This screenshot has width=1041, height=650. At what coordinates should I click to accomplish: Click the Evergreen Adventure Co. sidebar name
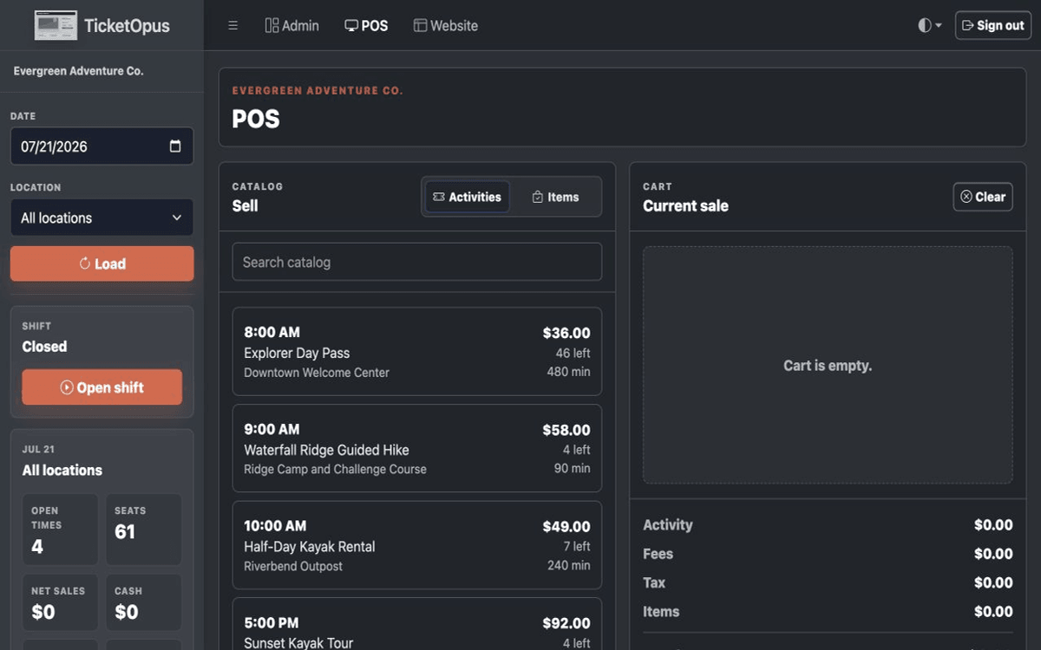(78, 71)
